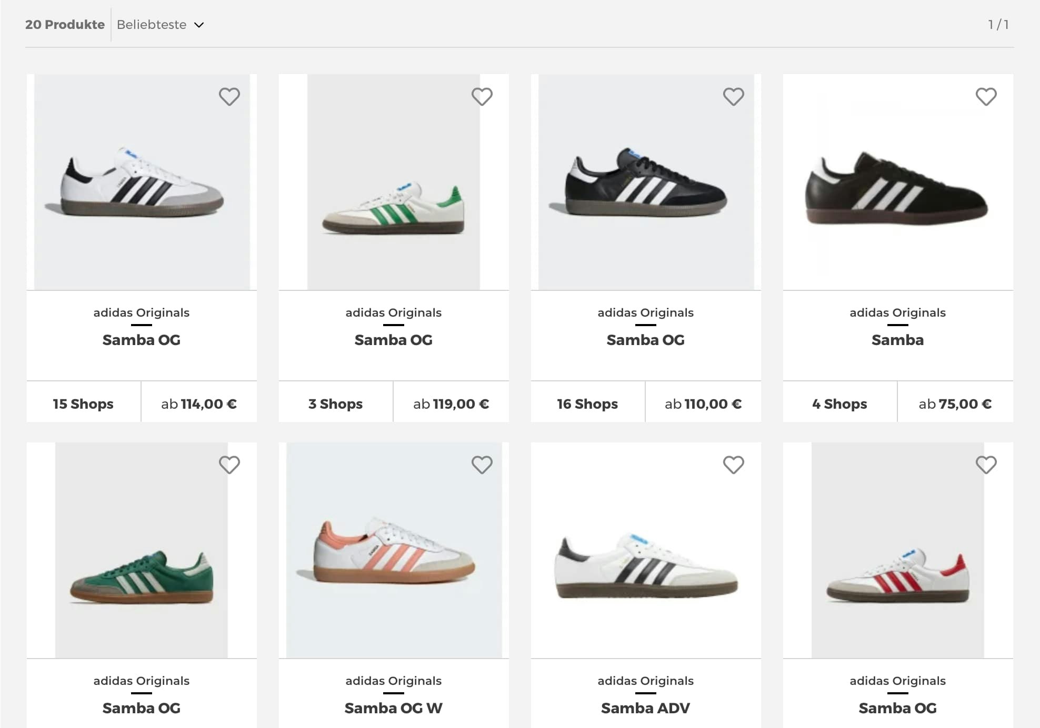
Task: Click the 3 Shops button
Action: [x=335, y=402]
